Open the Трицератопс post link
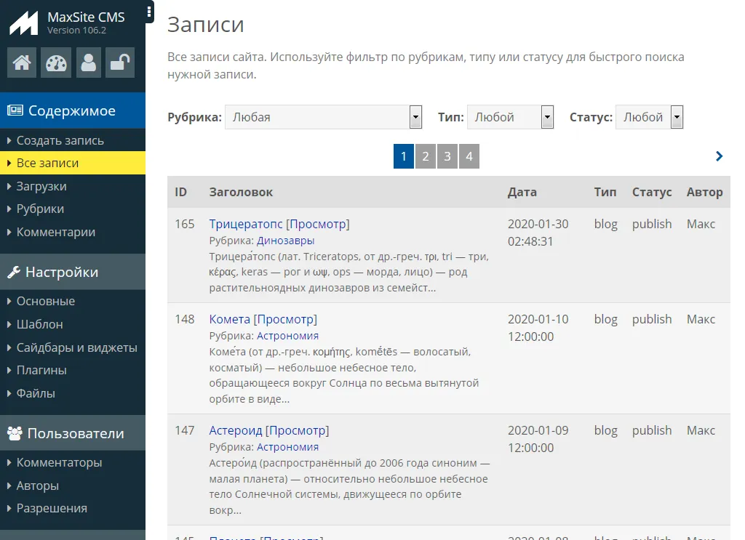 (x=245, y=224)
